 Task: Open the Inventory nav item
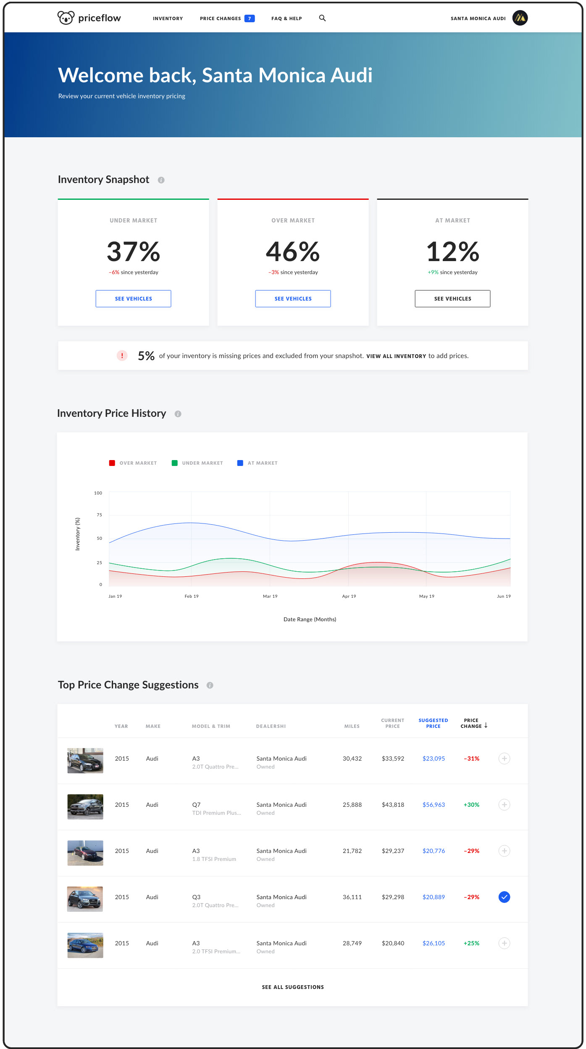[x=168, y=18]
